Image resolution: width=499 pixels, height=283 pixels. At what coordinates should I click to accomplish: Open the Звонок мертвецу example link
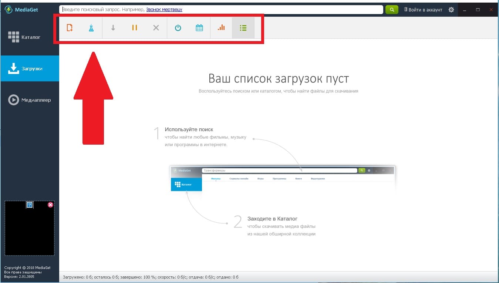[x=164, y=10]
